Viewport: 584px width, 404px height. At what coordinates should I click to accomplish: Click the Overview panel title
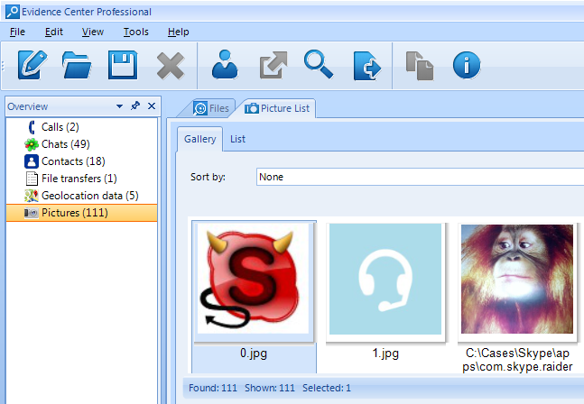pyautogui.click(x=28, y=106)
